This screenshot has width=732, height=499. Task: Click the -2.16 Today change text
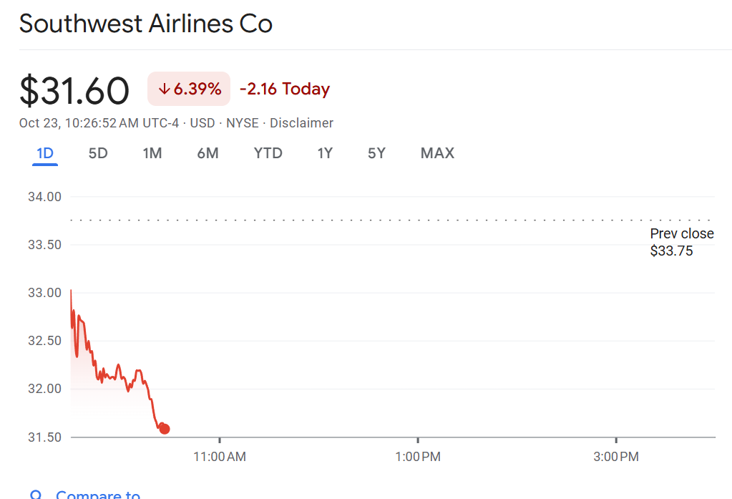[x=284, y=89]
